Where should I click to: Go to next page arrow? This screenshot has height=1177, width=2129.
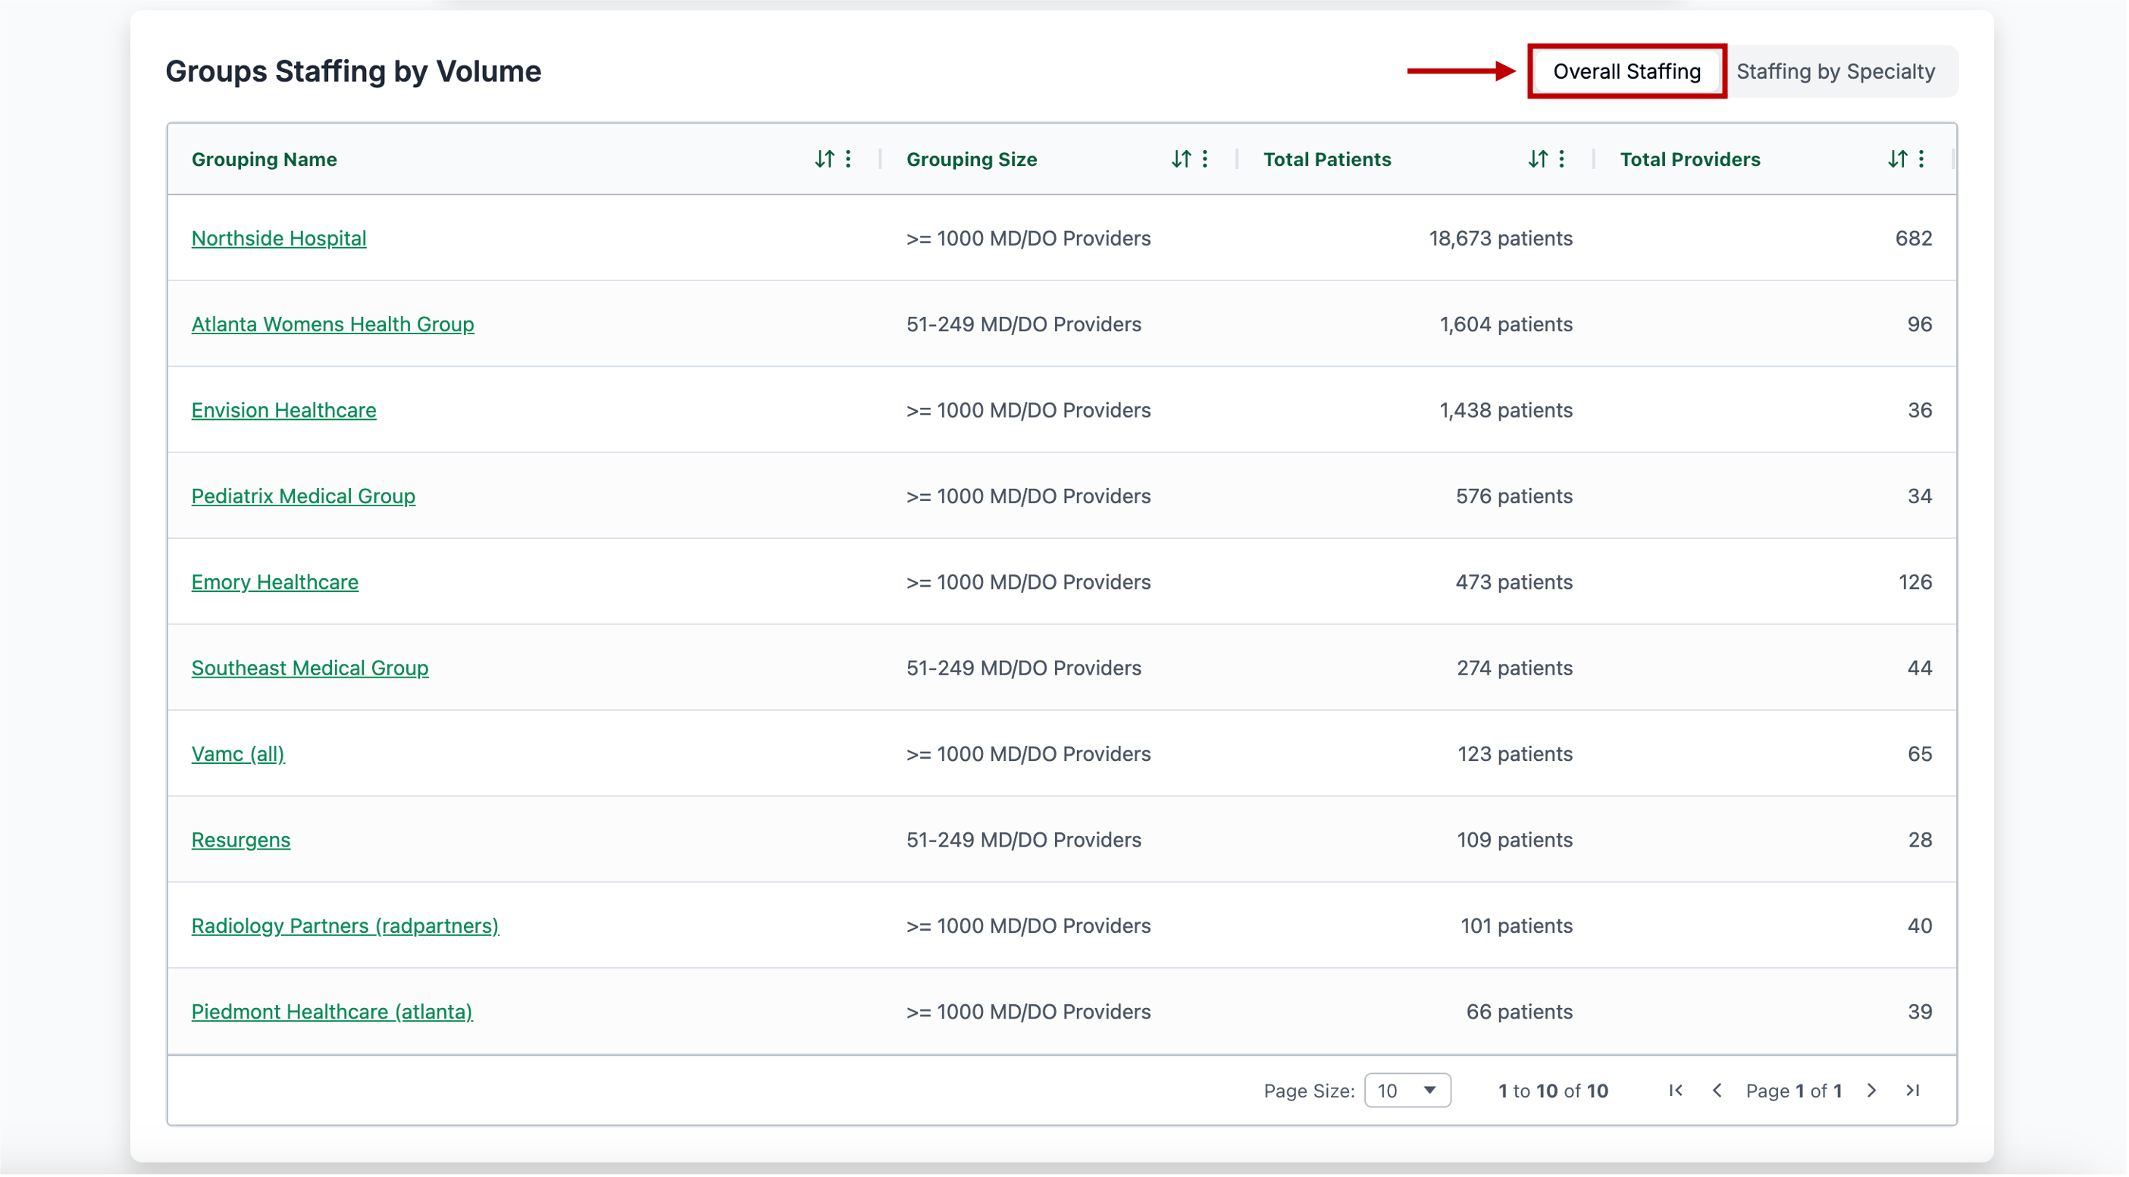tap(1871, 1090)
